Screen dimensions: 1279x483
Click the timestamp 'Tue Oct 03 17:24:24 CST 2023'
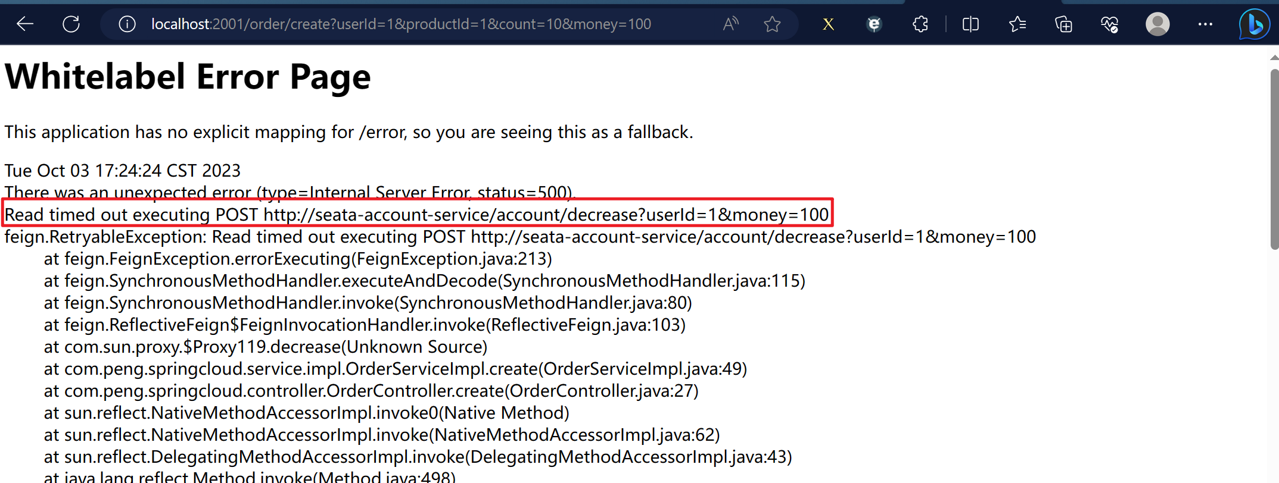click(122, 171)
